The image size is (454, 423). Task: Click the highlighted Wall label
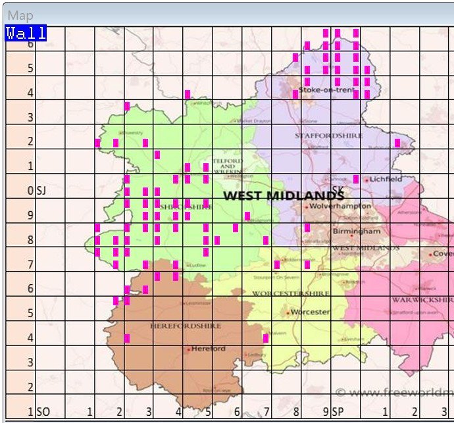coord(26,33)
